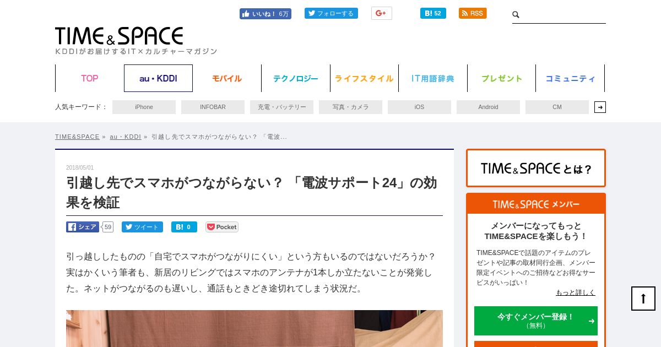This screenshot has height=347, width=661.
Task: Click the TIME&SPACE メンバー sidebar header
Action: point(536,204)
